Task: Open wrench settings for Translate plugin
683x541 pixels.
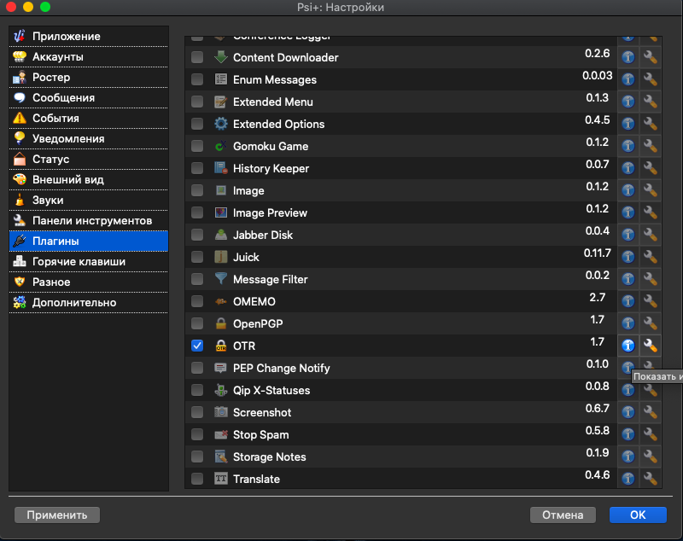Action: [650, 479]
